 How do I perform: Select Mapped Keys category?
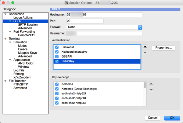click(27, 53)
